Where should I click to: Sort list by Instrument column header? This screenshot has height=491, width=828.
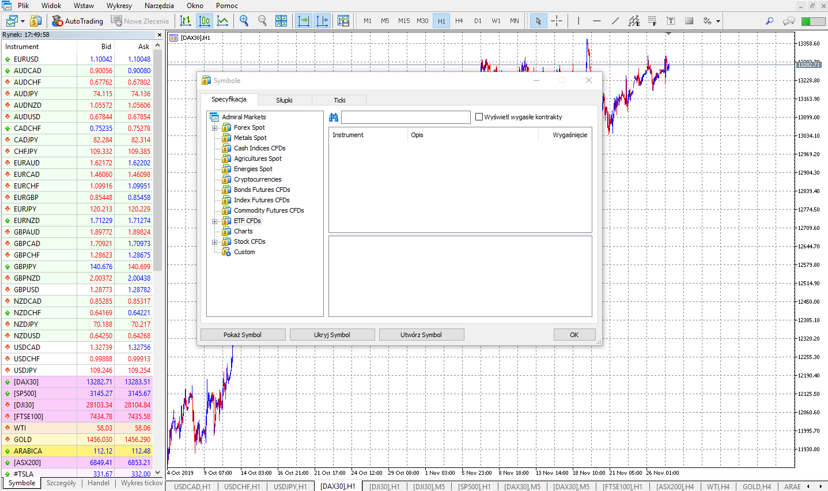pos(368,135)
